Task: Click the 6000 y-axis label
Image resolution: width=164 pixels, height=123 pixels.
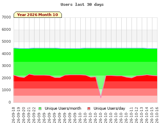Action: (x=6, y=29)
